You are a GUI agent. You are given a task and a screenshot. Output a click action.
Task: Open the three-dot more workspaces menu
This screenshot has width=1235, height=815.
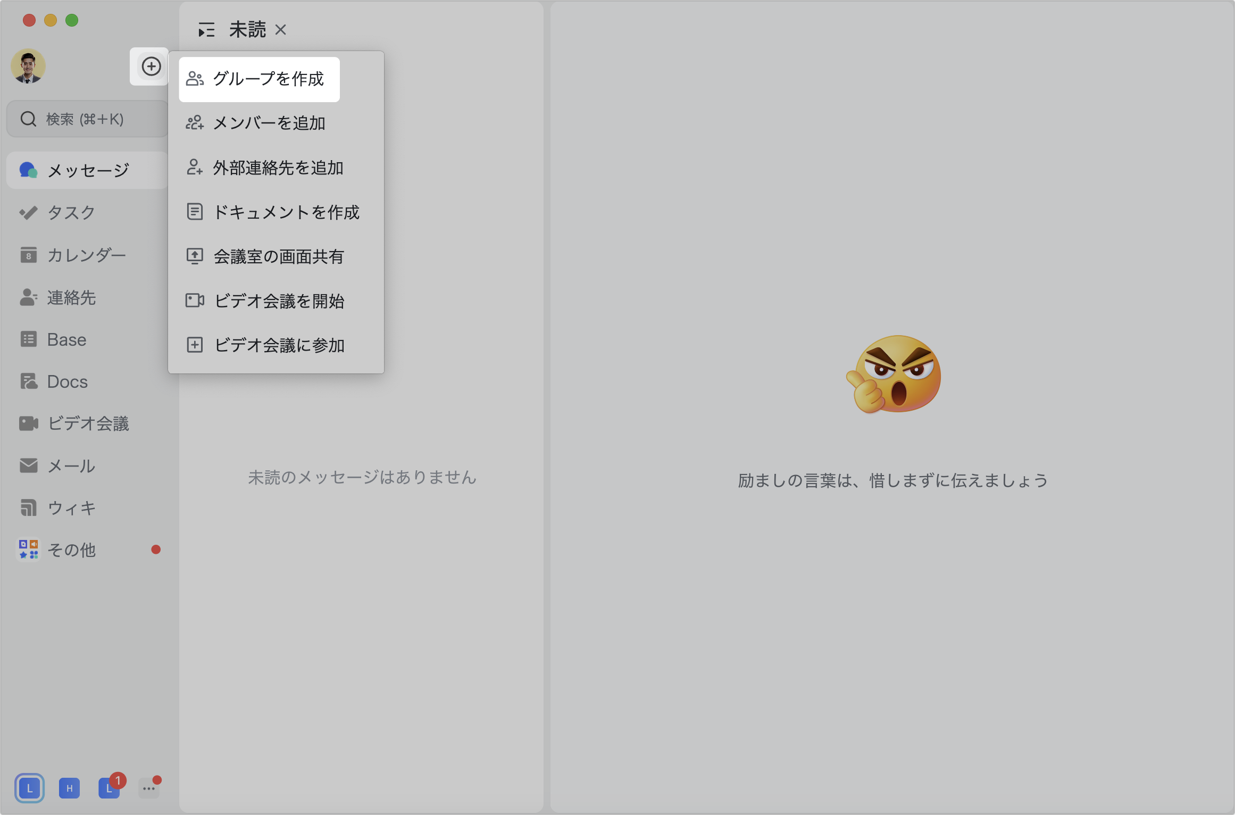(149, 789)
